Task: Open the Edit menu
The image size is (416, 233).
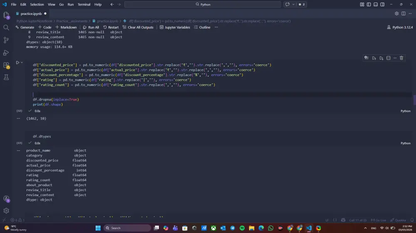Action: 23,5
